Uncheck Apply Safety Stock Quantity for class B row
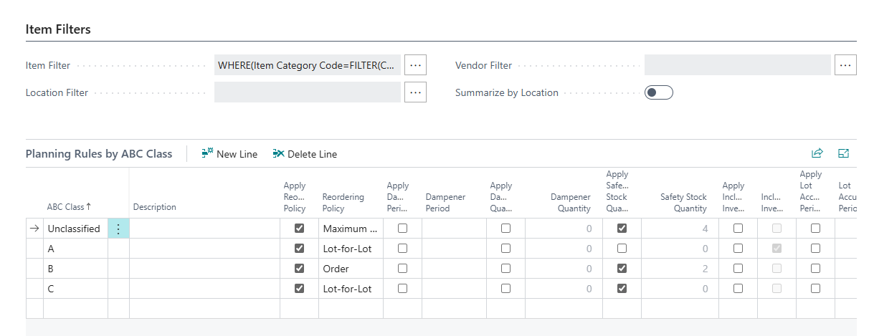869x336 pixels. click(622, 269)
